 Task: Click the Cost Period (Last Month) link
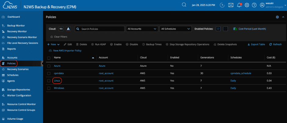(250, 29)
